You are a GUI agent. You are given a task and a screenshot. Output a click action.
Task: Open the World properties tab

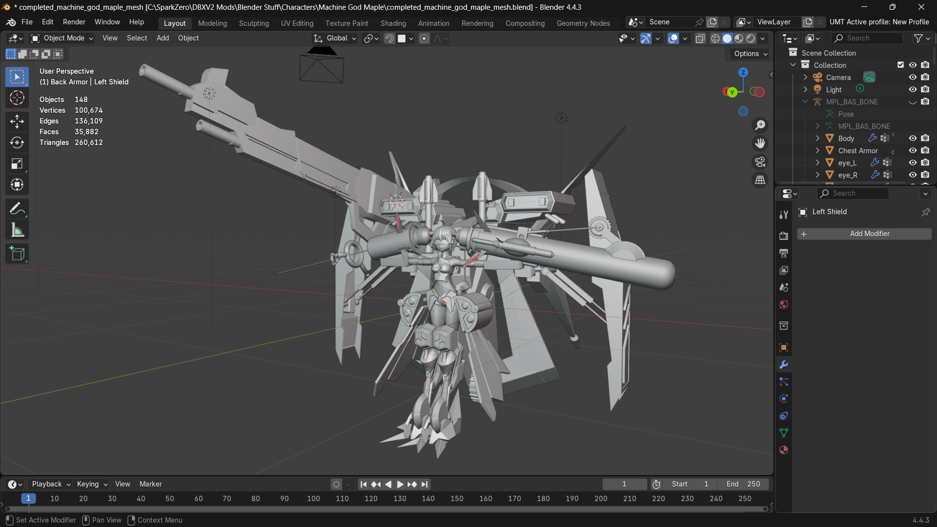pos(784,304)
